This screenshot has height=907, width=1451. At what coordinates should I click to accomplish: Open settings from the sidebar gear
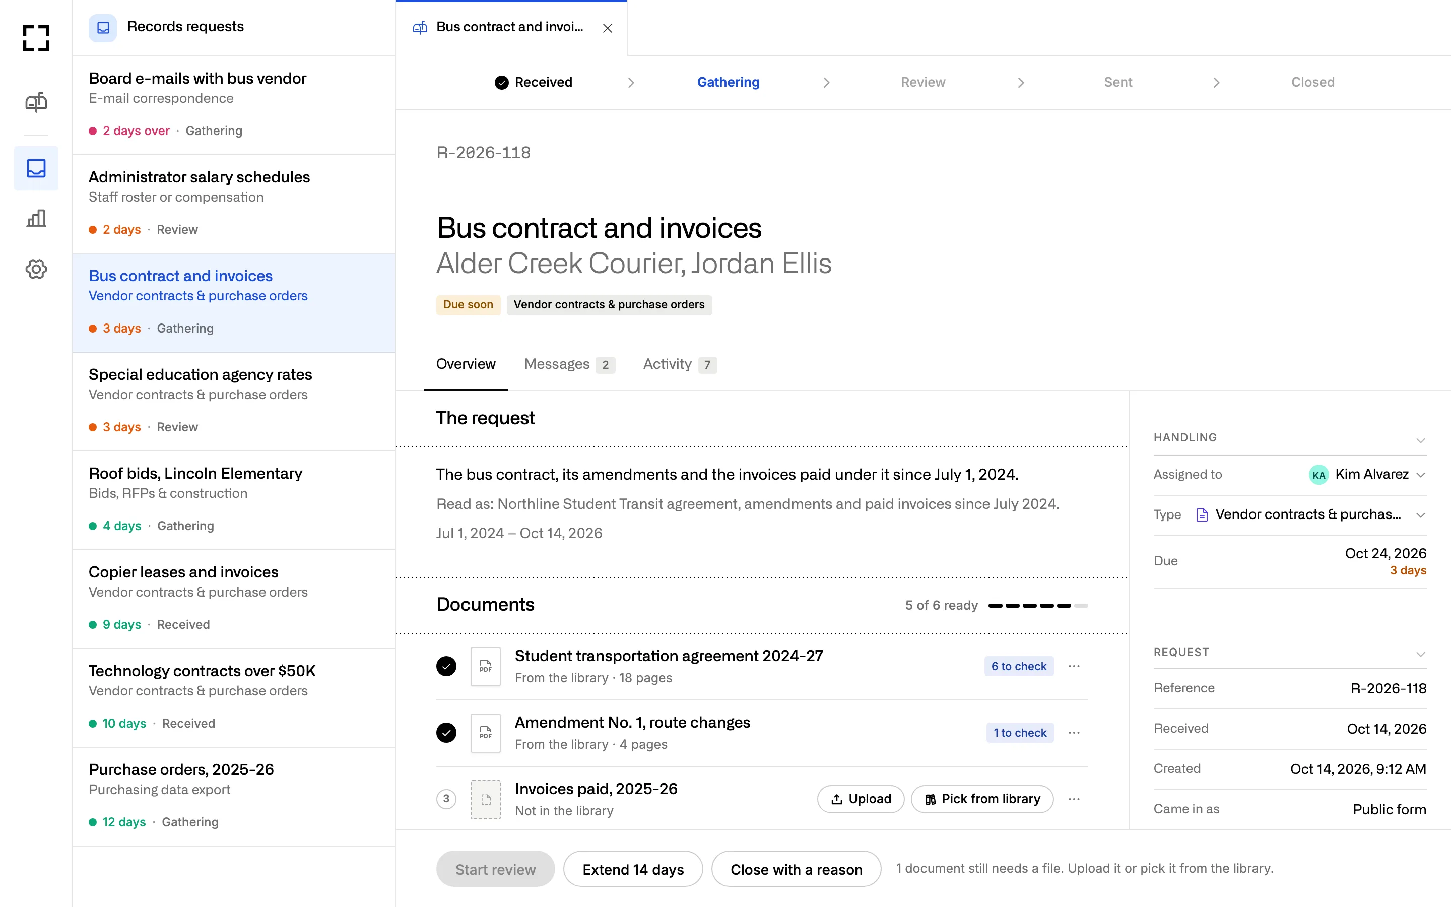(x=36, y=269)
